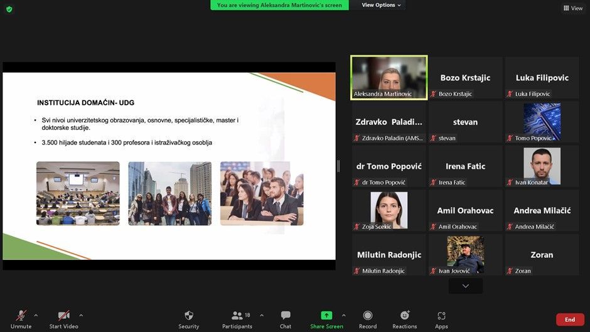Select Aleksandra Martinovic's video thumbnail
590x332 pixels.
click(389, 77)
